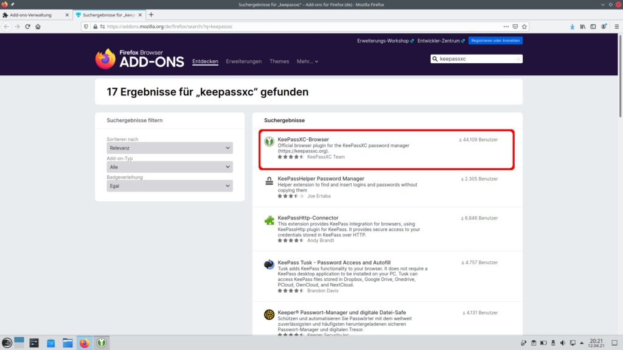Submit search with arrow in search box
The image size is (623, 350).
517,59
